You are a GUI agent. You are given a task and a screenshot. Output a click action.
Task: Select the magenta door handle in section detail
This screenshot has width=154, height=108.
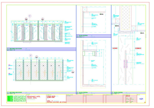tap(126, 64)
